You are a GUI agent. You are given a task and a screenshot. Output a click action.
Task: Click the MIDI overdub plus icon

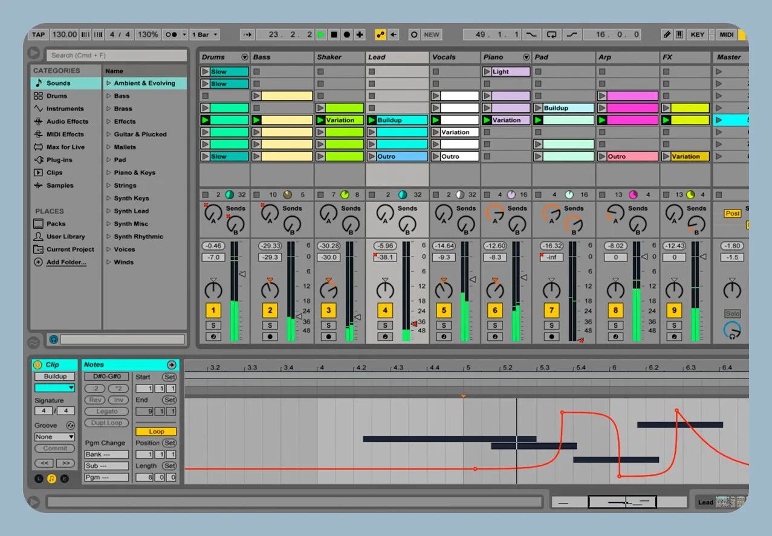pos(360,34)
